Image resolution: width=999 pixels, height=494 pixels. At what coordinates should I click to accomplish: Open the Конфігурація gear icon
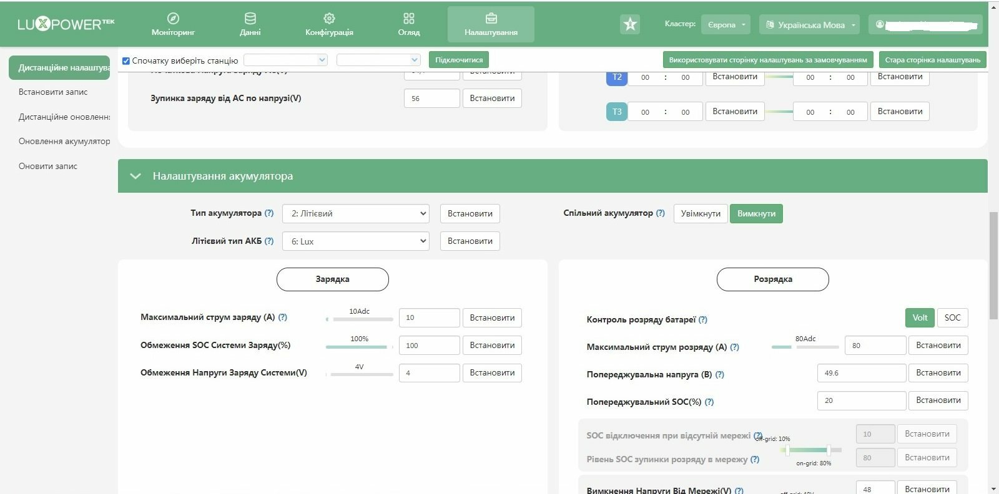pyautogui.click(x=329, y=18)
